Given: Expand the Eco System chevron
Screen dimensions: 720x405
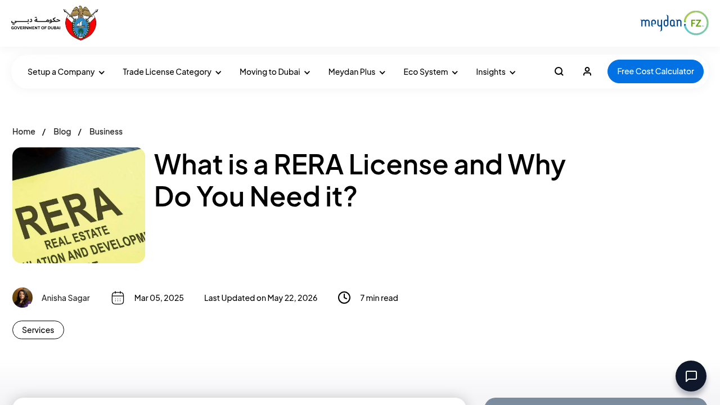Looking at the screenshot, I should [455, 73].
